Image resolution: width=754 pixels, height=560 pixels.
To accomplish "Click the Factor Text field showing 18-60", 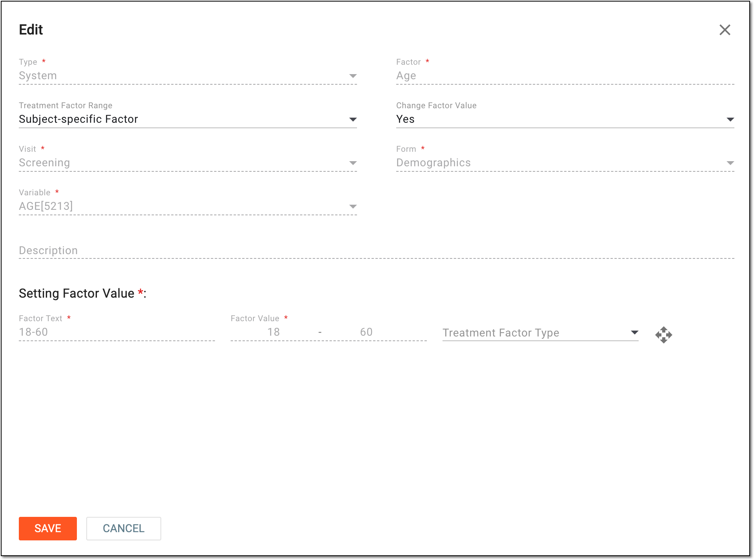I will 117,332.
